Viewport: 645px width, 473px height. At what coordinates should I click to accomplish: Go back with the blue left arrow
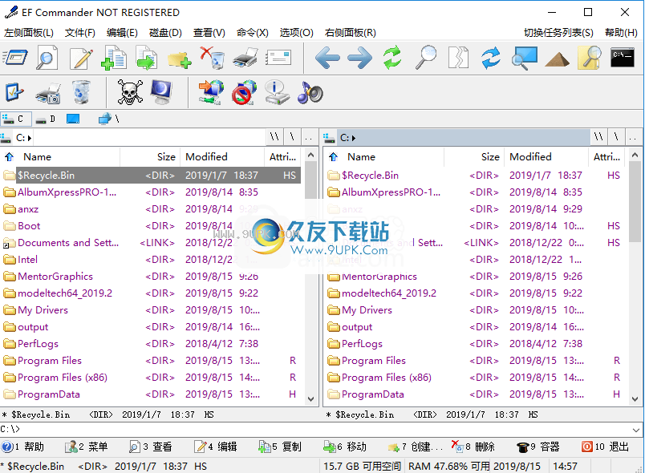(x=327, y=58)
